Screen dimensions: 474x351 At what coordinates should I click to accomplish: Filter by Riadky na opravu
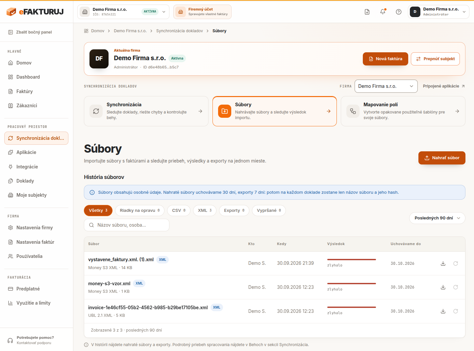pos(139,211)
